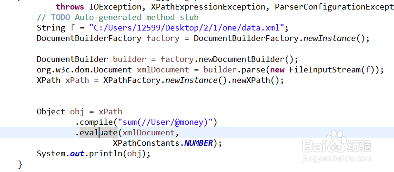Click the "throws" keyword
The width and height of the screenshot is (394, 172).
click(70, 7)
